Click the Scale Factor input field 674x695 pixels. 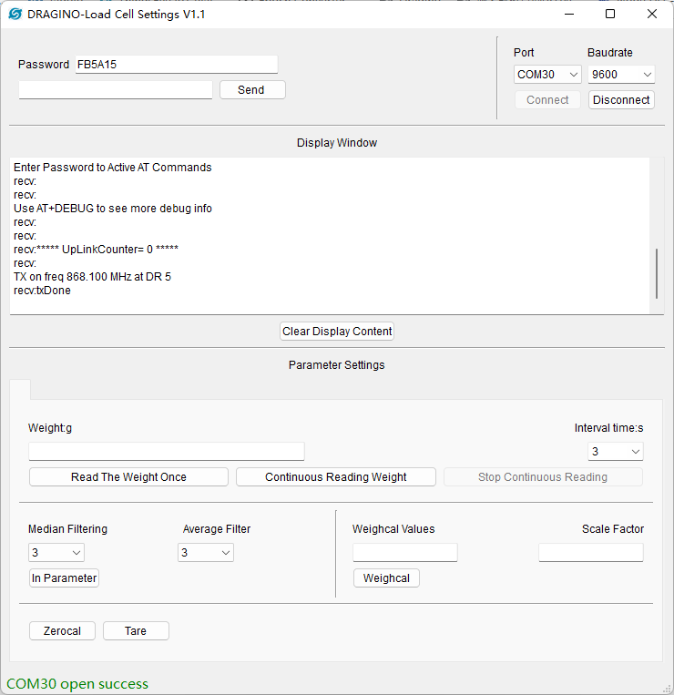point(591,553)
